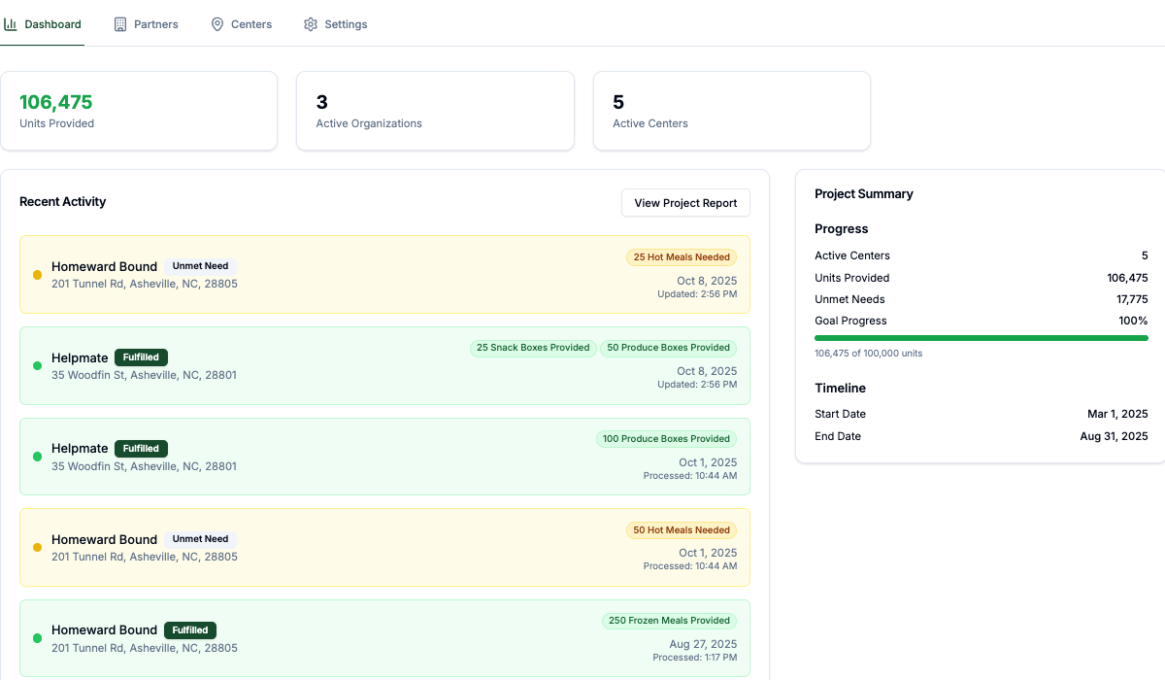This screenshot has width=1165, height=680.
Task: Click the Centers map pin icon
Action: point(217,24)
